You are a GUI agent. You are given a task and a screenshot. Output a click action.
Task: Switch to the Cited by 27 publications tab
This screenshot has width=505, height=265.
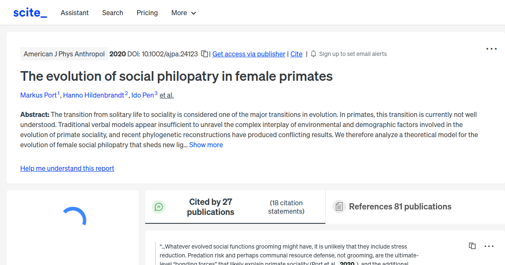pyautogui.click(x=210, y=207)
